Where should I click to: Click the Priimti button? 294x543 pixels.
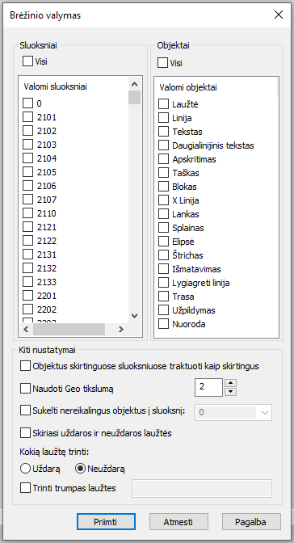click(x=106, y=522)
